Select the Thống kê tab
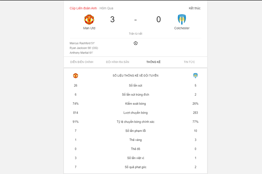The image size is (262, 174). click(153, 62)
